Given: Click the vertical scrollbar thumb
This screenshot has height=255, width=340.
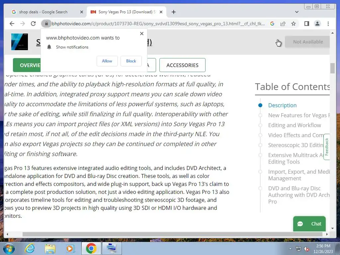Looking at the screenshot, I should click(333, 68).
